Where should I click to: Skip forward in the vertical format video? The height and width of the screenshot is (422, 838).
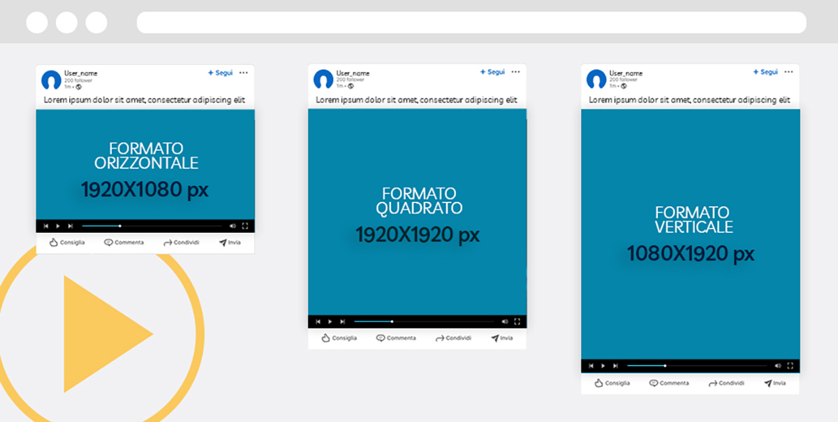tap(615, 365)
